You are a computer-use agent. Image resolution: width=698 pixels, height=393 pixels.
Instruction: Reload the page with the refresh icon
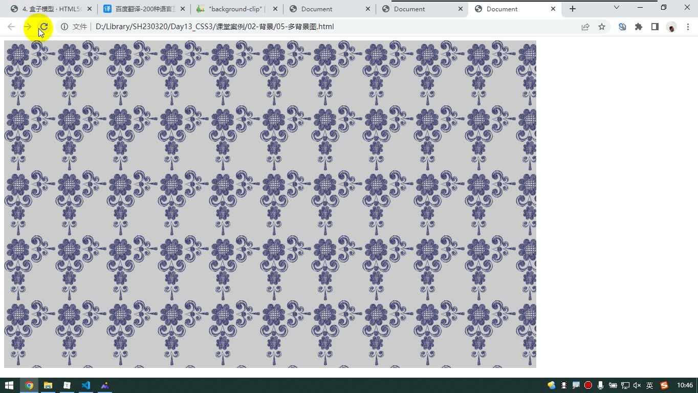(x=44, y=27)
